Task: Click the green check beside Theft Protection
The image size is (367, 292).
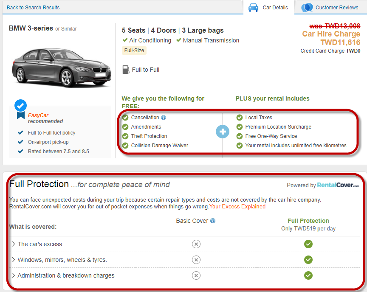Action: pos(125,136)
